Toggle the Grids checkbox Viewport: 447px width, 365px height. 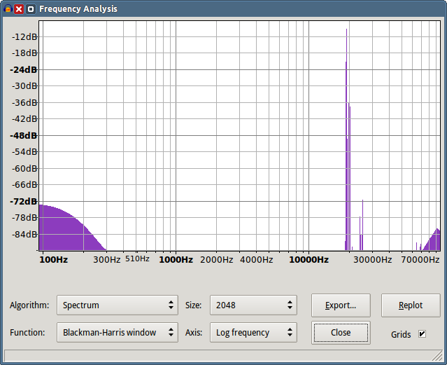[x=422, y=333]
